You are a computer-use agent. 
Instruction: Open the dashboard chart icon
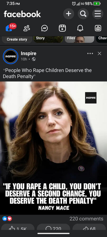click(98, 28)
